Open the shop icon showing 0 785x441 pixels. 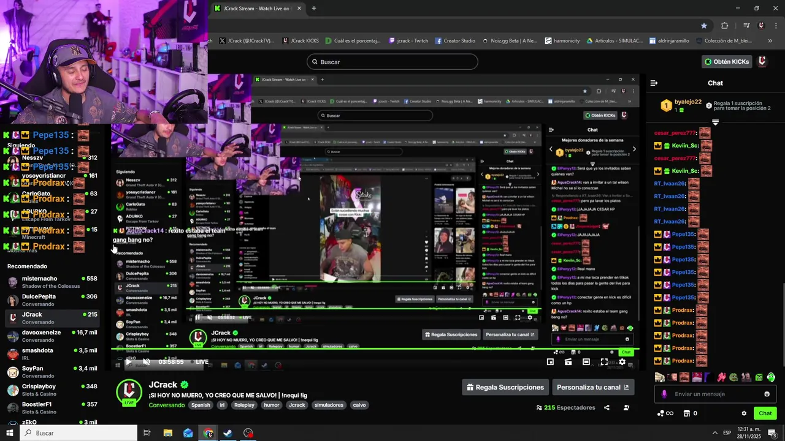tap(690, 413)
